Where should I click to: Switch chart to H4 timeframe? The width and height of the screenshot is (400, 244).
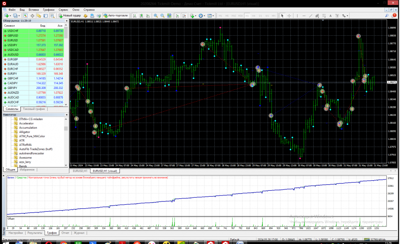(253, 16)
